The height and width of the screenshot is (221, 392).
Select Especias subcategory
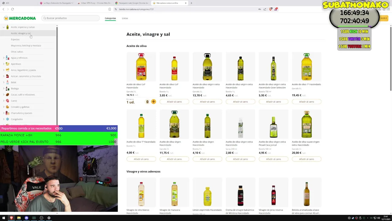click(15, 39)
